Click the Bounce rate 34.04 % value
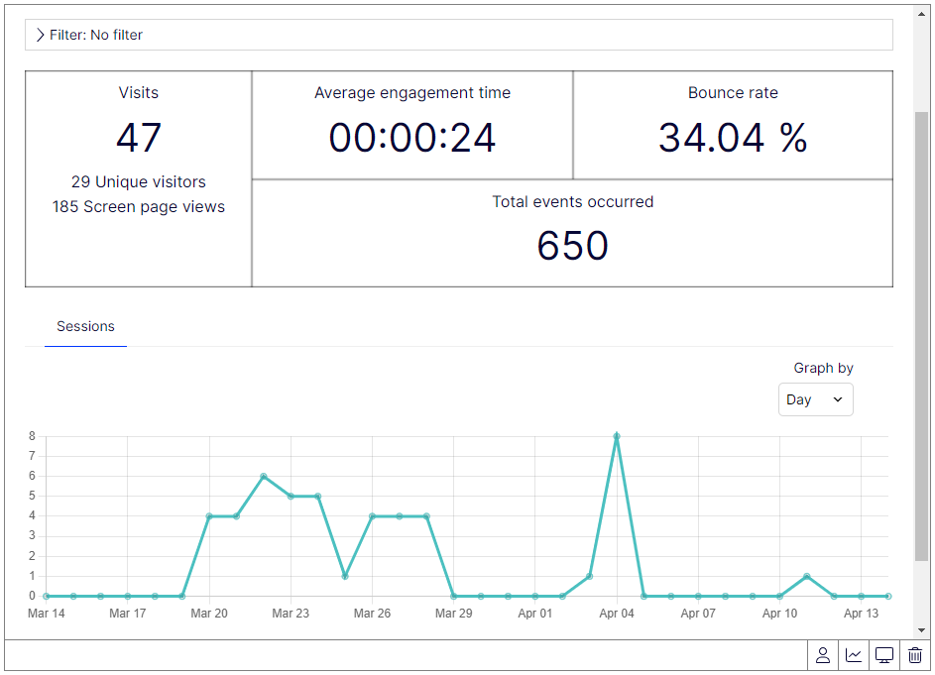This screenshot has width=935, height=675. pos(733,138)
